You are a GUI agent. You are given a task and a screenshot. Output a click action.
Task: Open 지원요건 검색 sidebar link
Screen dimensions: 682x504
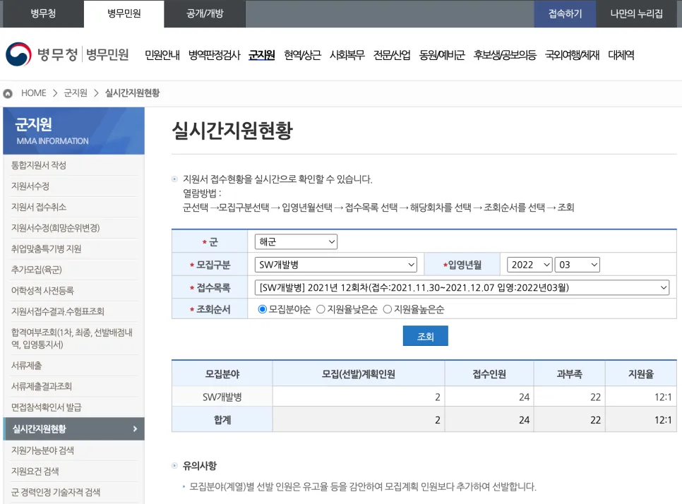coord(35,471)
